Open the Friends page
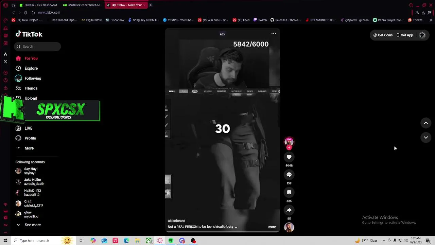 coord(27,88)
